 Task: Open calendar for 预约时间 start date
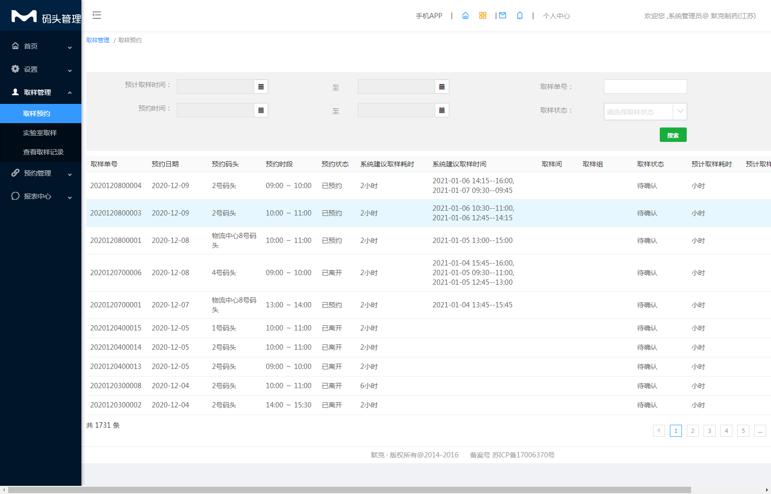pyautogui.click(x=261, y=110)
